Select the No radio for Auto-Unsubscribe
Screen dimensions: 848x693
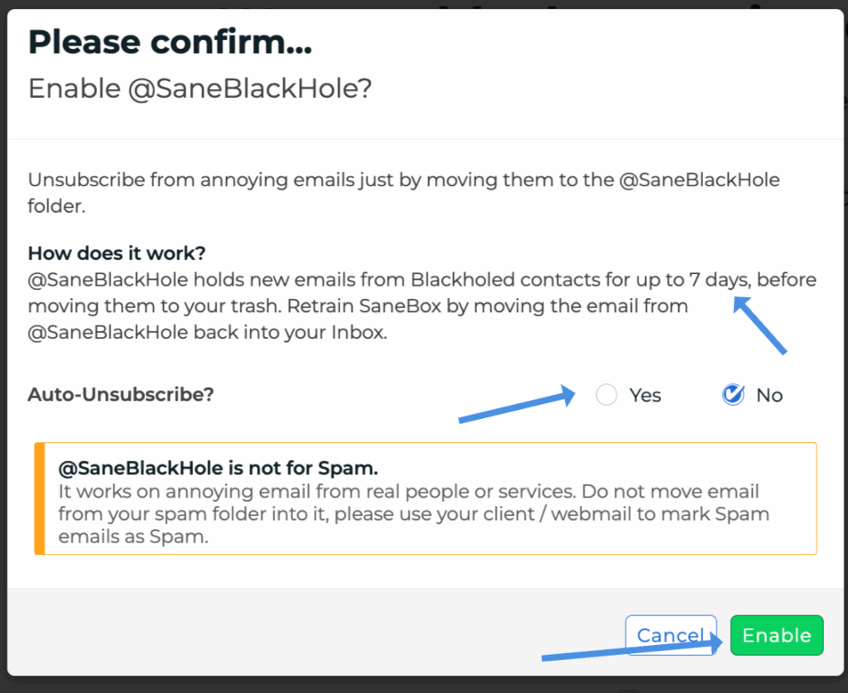(733, 395)
